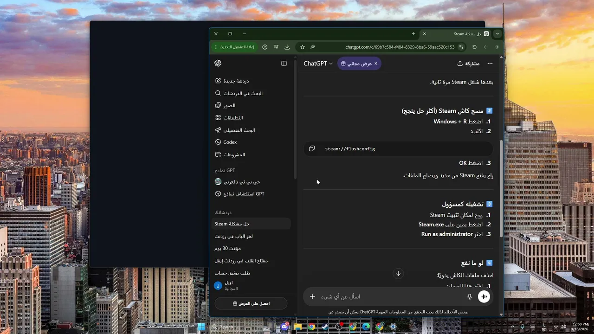The width and height of the screenshot is (594, 334).
Task: Open Microsoft Edge from the taskbar
Action: (x=366, y=327)
